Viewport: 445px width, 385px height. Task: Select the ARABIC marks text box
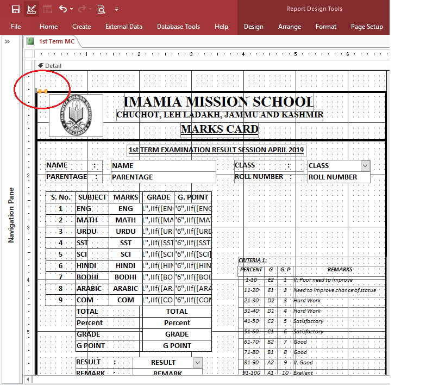[x=126, y=289]
